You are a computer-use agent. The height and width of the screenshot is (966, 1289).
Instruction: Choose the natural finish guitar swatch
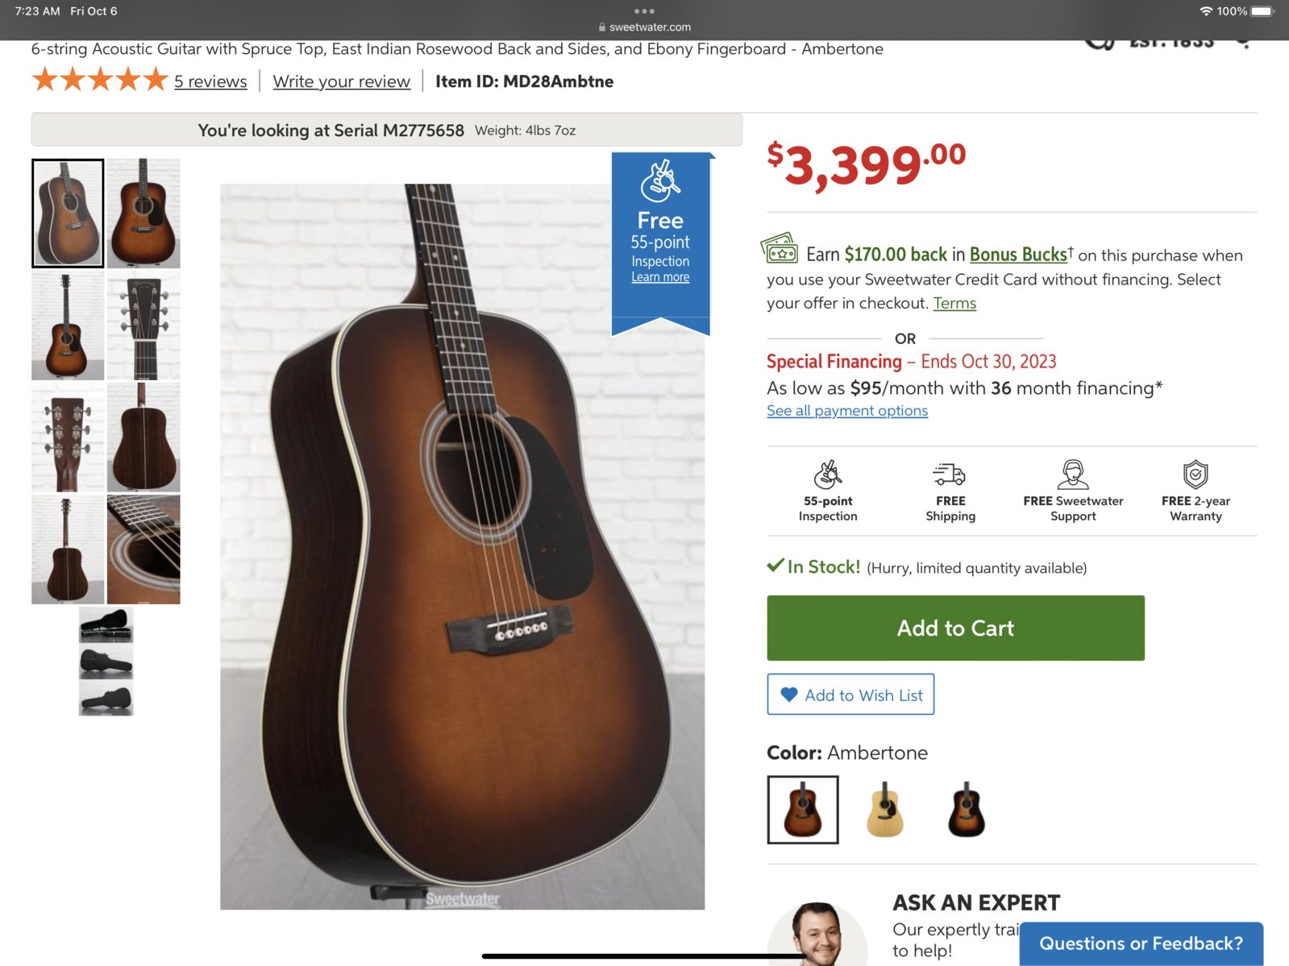pyautogui.click(x=884, y=810)
